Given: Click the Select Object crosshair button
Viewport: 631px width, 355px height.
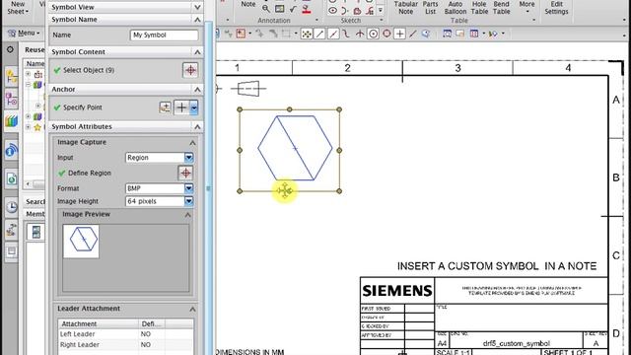Looking at the screenshot, I should pos(190,70).
